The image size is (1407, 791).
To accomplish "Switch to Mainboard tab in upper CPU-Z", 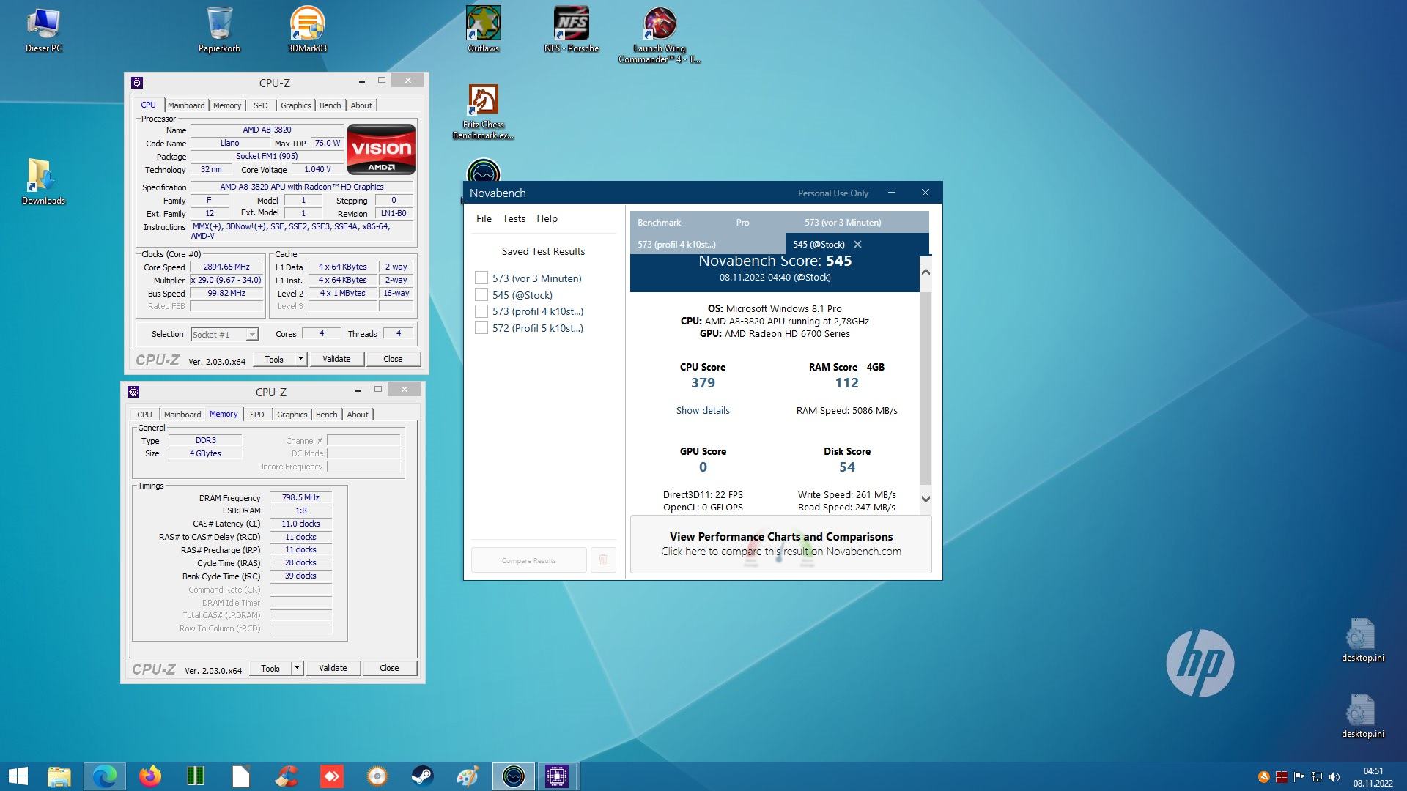I will 186,105.
